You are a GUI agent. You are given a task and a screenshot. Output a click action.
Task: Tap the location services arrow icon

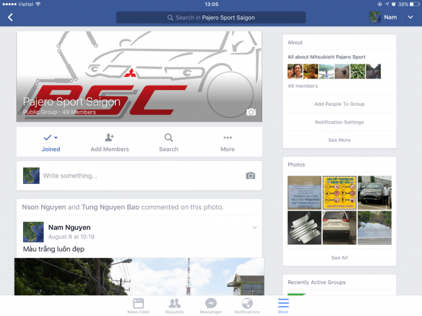(387, 4)
